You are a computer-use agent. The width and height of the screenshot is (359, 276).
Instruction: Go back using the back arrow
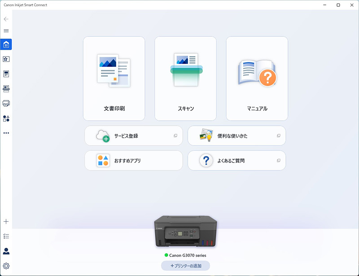point(6,19)
